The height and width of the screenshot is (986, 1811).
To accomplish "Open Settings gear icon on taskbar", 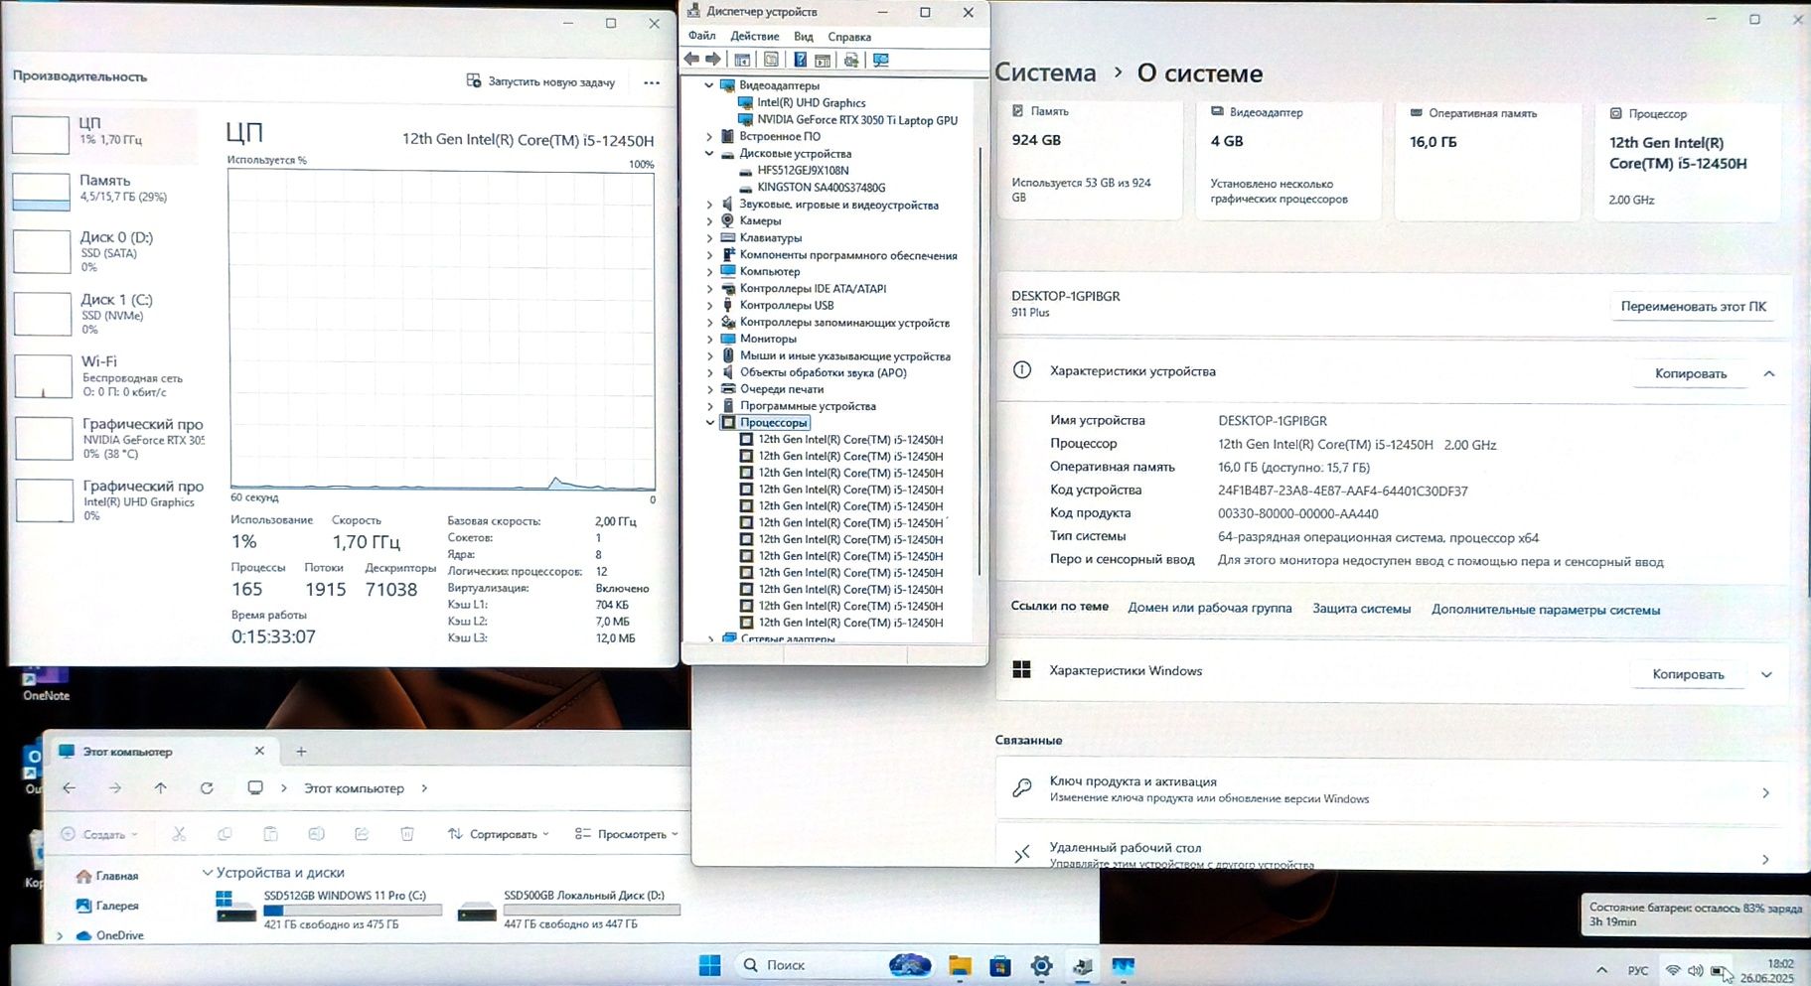I will pos(1041,965).
